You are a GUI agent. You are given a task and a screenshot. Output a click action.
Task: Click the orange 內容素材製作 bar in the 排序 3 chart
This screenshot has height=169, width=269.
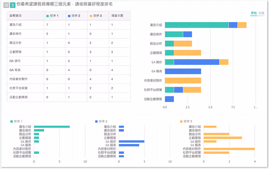click(229, 149)
